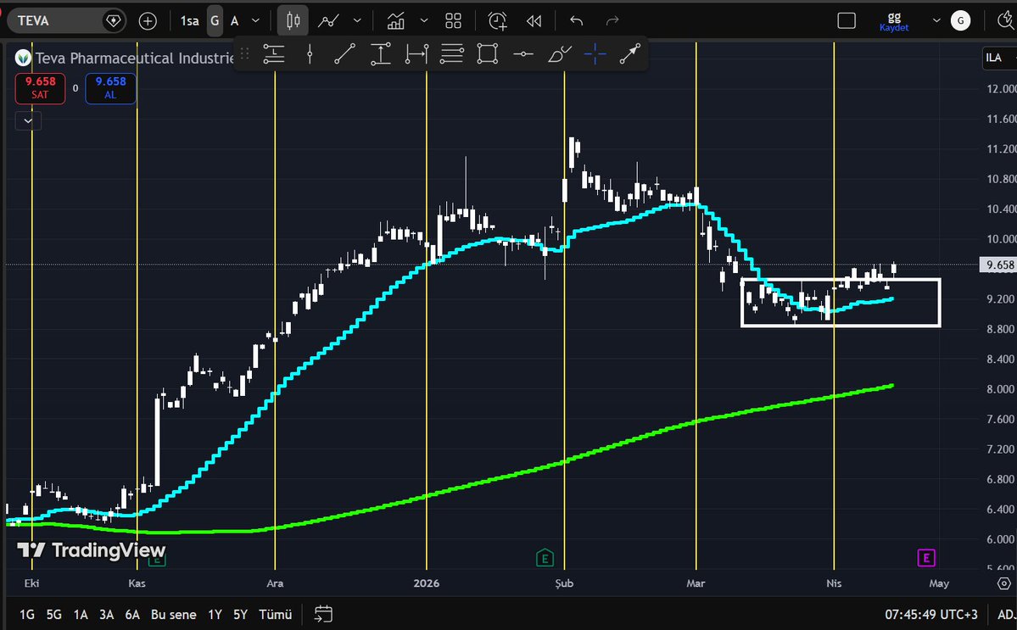Set range to 1G

tap(26, 615)
